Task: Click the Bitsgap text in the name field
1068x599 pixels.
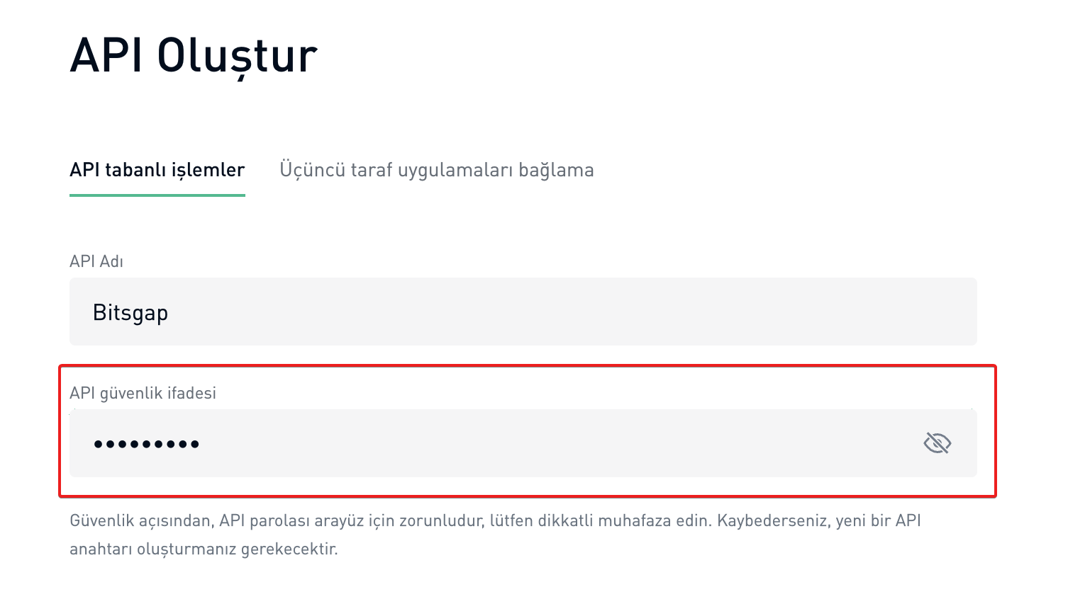Action: point(130,313)
